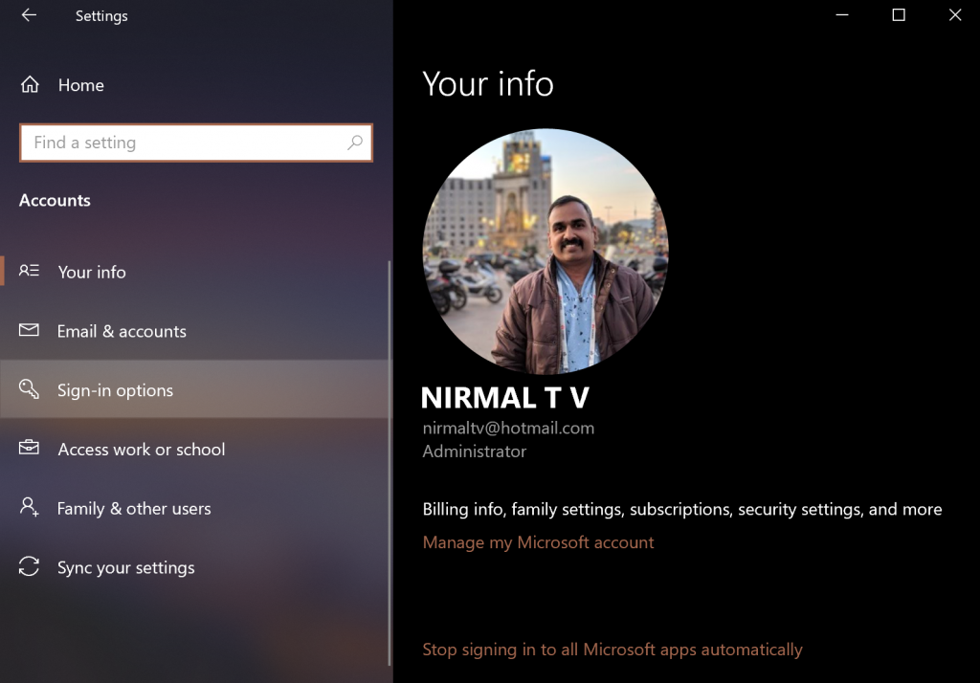Click the Access work or school briefcase icon
This screenshot has width=980, height=683.
click(29, 448)
